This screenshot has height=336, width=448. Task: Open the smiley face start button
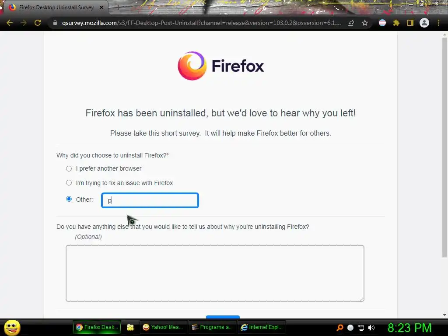[12, 327]
